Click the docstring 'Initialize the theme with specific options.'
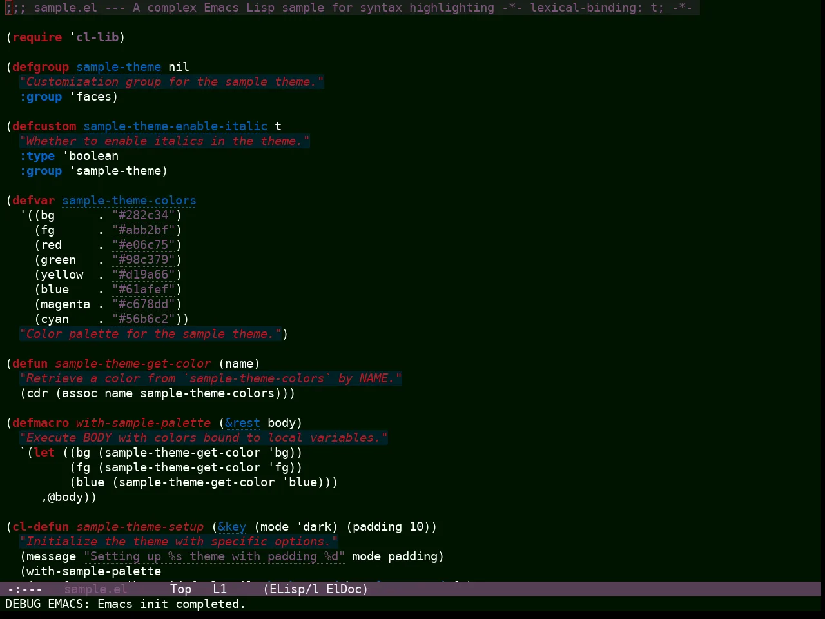Viewport: 825px width, 619px height. (x=179, y=542)
